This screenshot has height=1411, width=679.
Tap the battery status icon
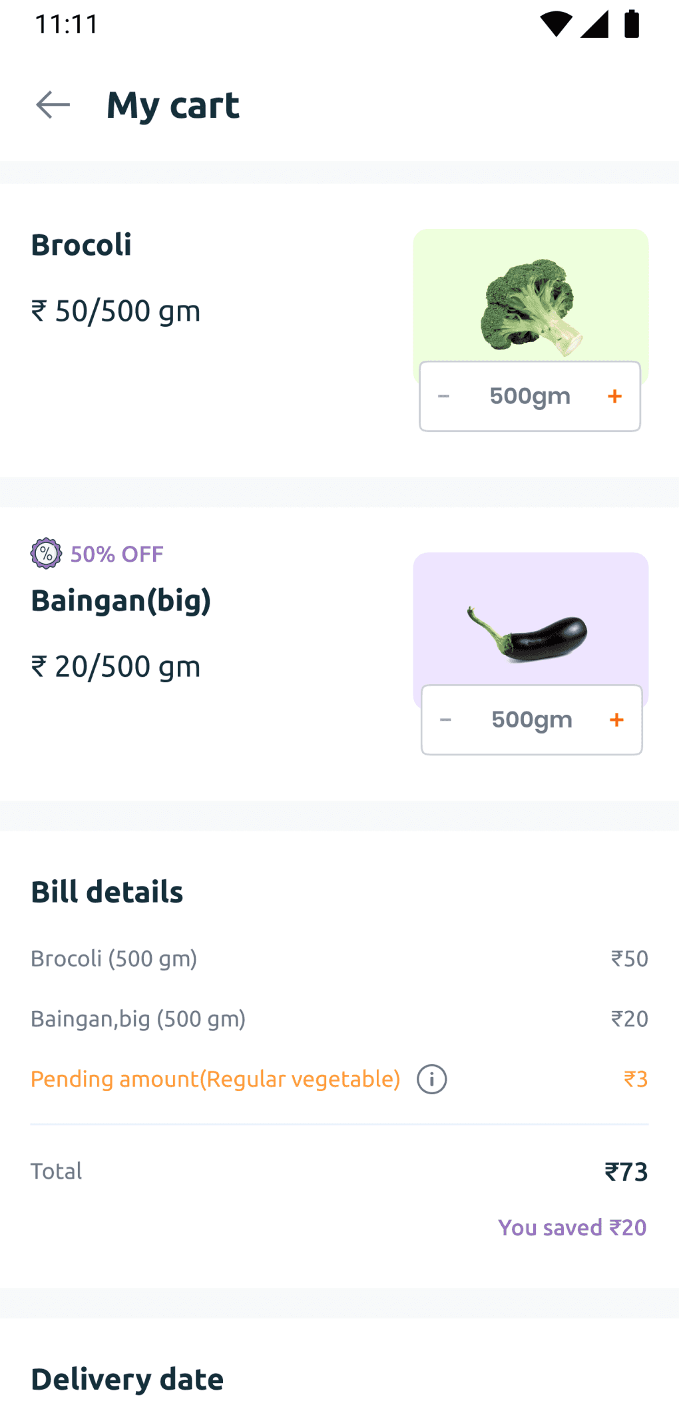point(632,24)
